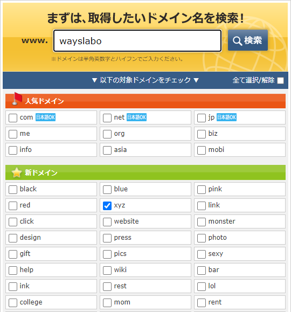This screenshot has width=291, height=312.
Task: Click the magnifier search button 検索
Action: [248, 40]
